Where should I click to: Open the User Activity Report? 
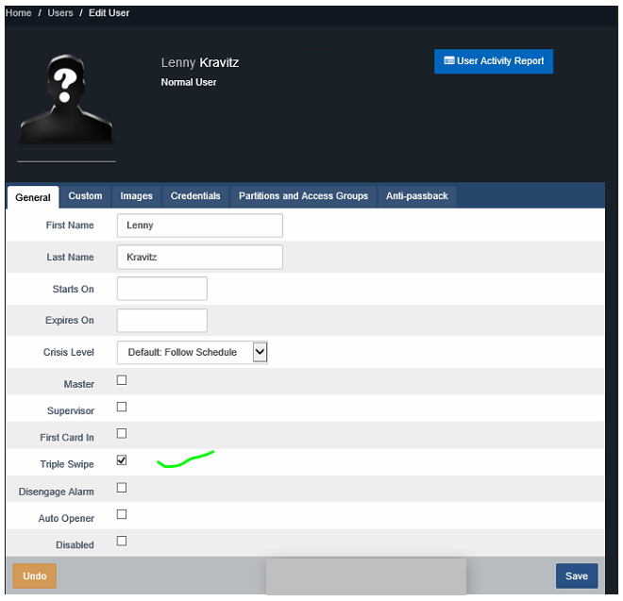click(494, 61)
